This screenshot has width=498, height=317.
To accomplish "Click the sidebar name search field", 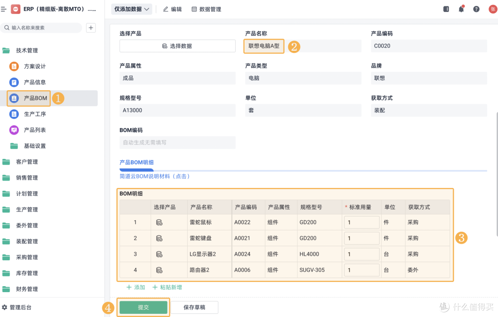I will point(41,28).
